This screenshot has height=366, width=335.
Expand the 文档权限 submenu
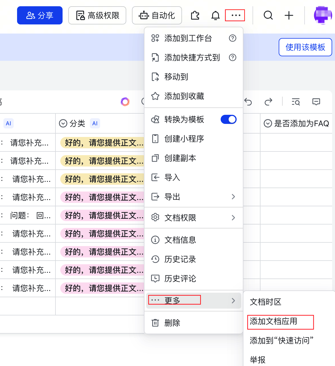(x=194, y=218)
